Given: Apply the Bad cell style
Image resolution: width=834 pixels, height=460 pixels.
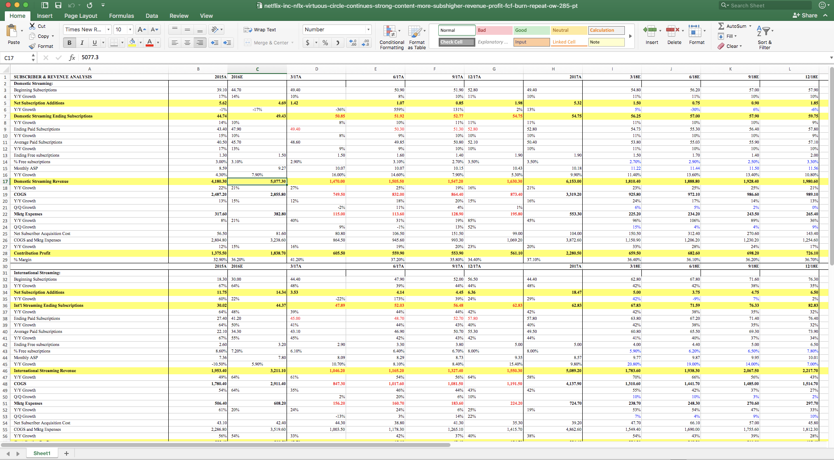Looking at the screenshot, I should point(494,30).
